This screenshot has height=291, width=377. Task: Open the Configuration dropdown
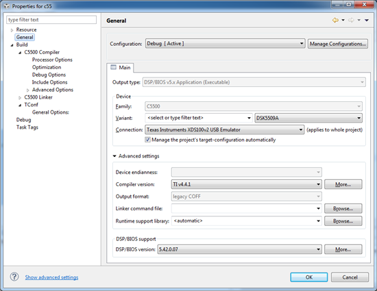tap(225, 44)
